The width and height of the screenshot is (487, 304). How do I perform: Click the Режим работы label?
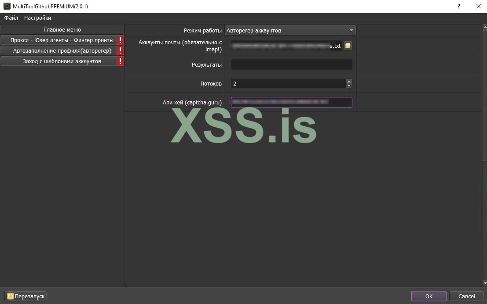click(202, 31)
